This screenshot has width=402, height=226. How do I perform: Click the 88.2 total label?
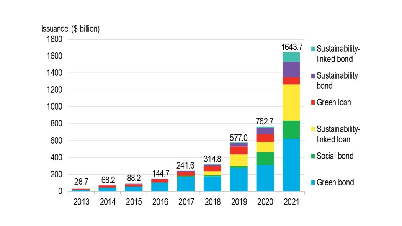click(134, 178)
